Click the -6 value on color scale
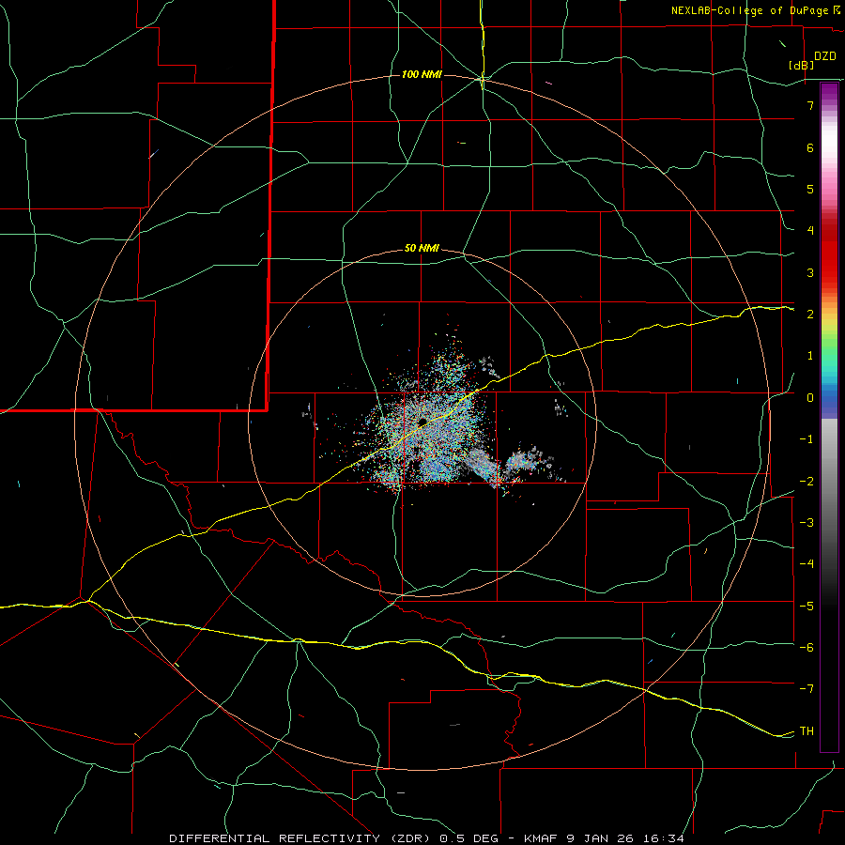This screenshot has width=845, height=845. pyautogui.click(x=807, y=648)
